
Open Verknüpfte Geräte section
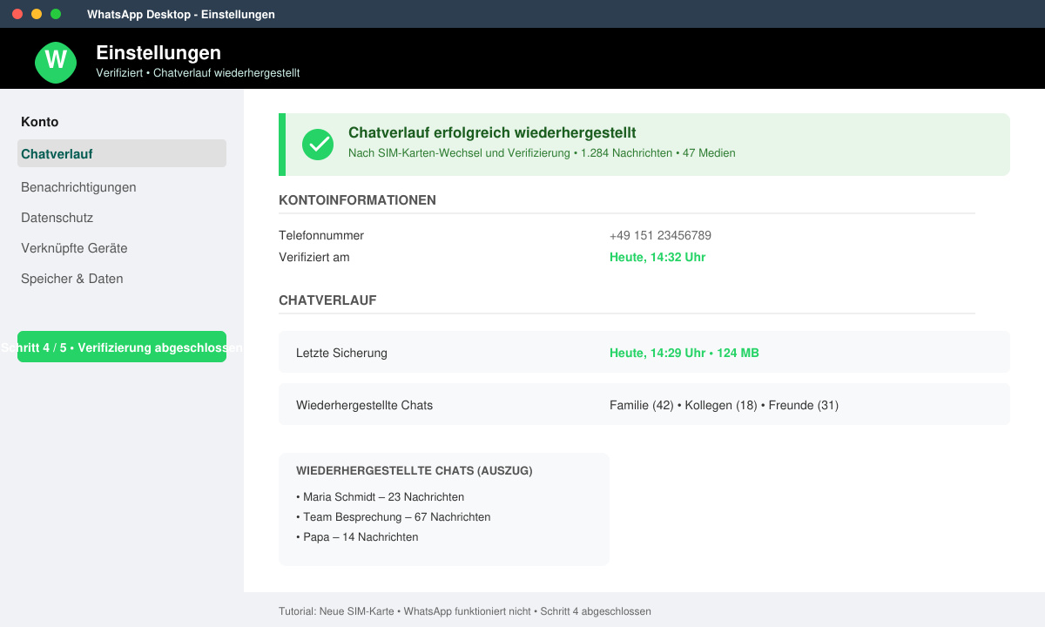(74, 248)
